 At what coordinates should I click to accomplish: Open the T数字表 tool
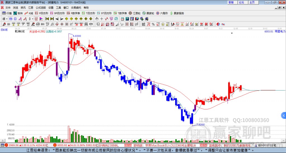click(120, 13)
